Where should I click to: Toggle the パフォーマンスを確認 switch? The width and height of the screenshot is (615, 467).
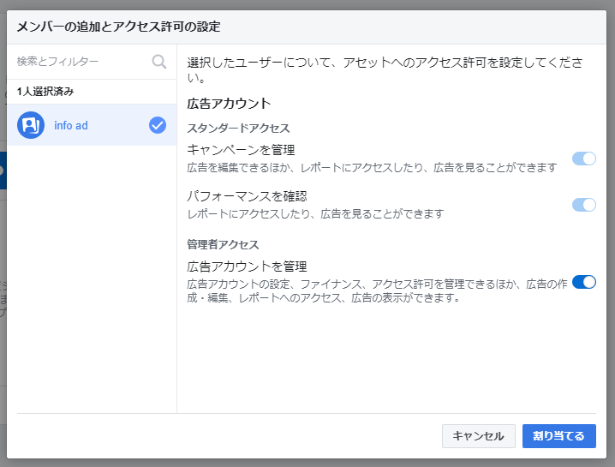click(583, 205)
